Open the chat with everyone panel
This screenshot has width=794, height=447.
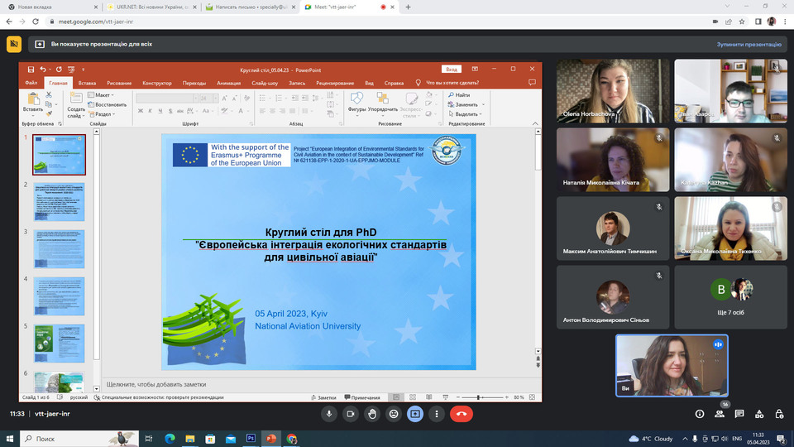click(740, 414)
